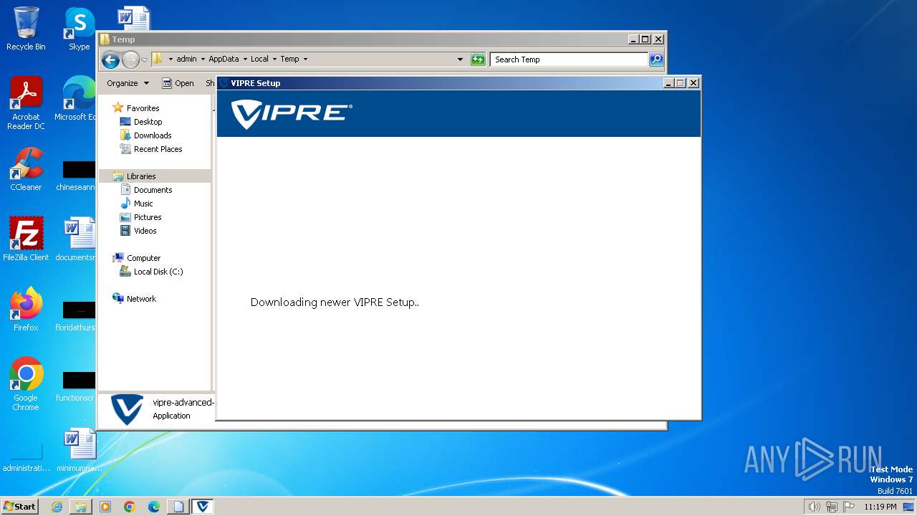Open the Organize menu
The image size is (917, 516).
click(128, 83)
